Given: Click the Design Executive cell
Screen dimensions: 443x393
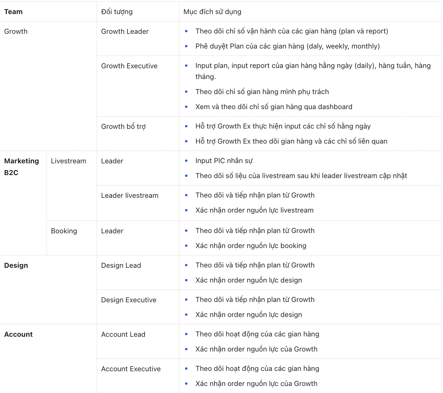Looking at the screenshot, I should (x=128, y=300).
